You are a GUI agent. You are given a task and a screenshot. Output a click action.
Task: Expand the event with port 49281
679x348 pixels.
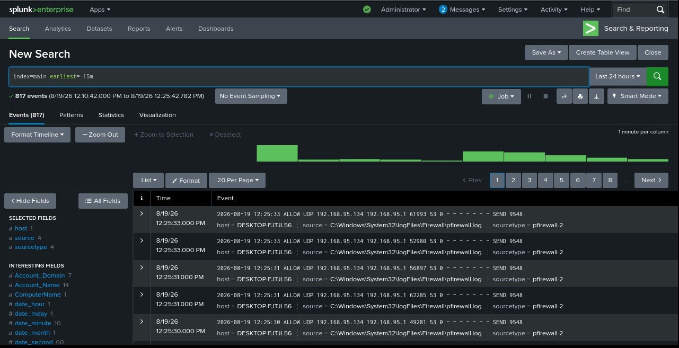click(x=142, y=322)
